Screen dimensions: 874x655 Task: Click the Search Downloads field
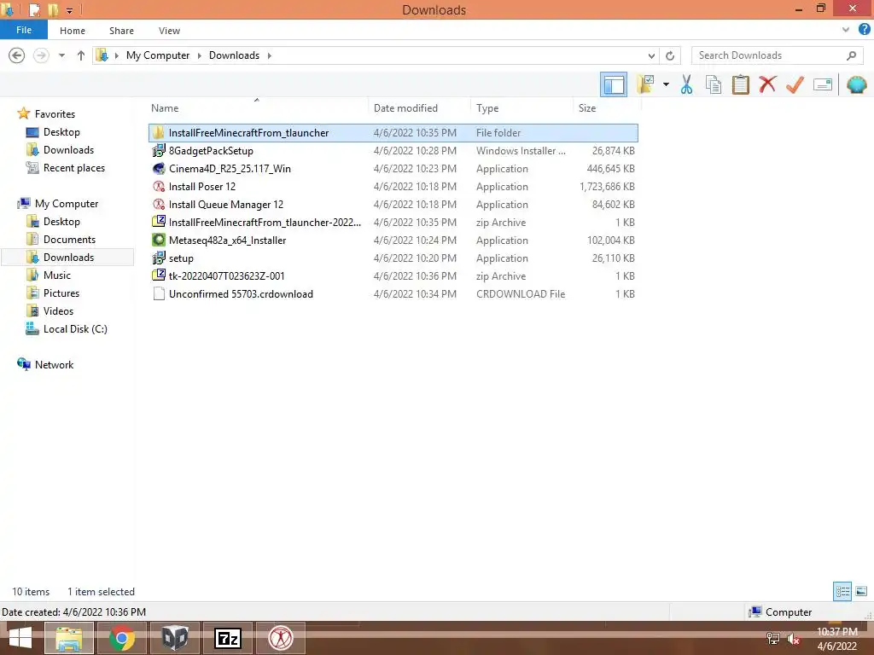point(777,55)
